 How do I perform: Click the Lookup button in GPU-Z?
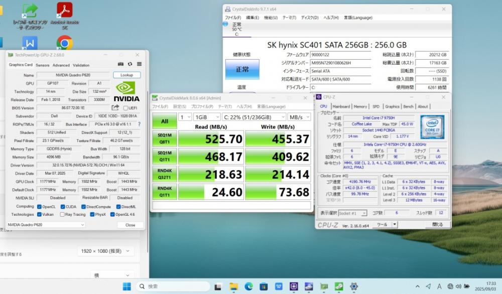pos(127,75)
